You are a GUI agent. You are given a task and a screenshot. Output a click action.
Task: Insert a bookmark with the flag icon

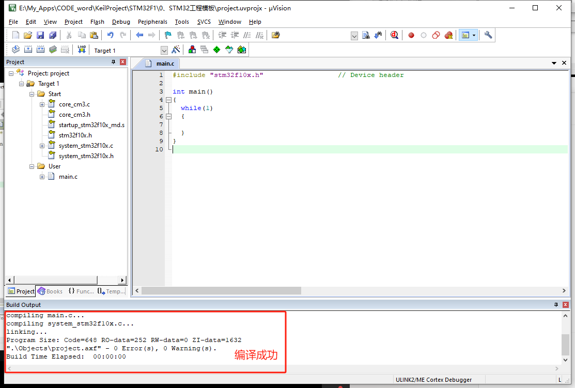coord(168,35)
